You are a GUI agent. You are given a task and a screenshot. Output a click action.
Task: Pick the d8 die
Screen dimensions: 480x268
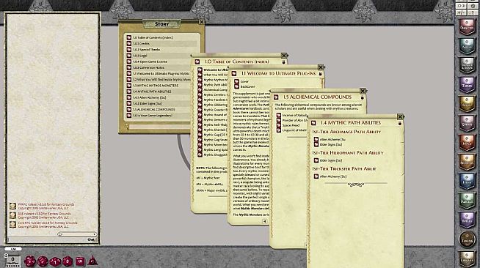pos(68,261)
